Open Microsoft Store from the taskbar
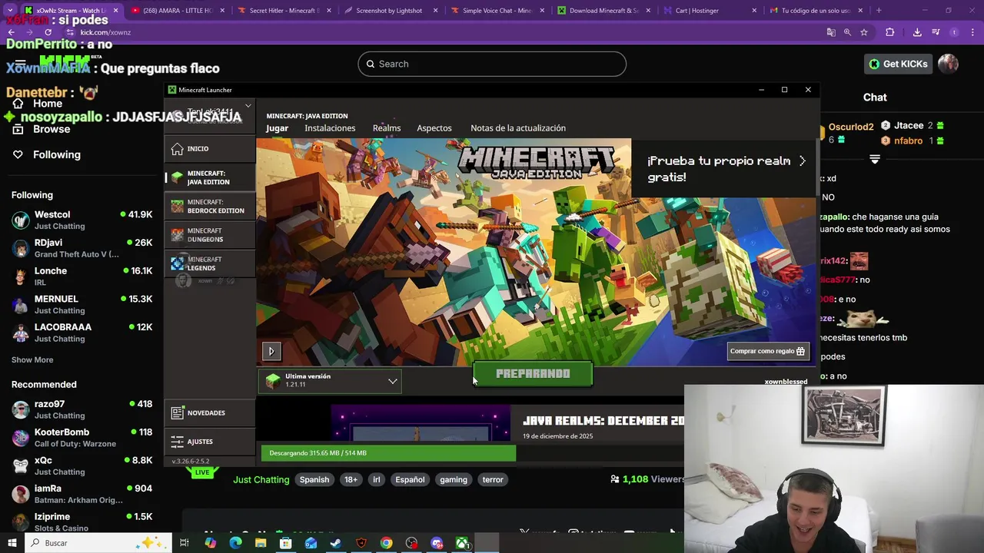 point(286,543)
